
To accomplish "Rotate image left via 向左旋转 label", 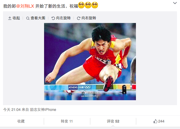I will click(63, 18).
